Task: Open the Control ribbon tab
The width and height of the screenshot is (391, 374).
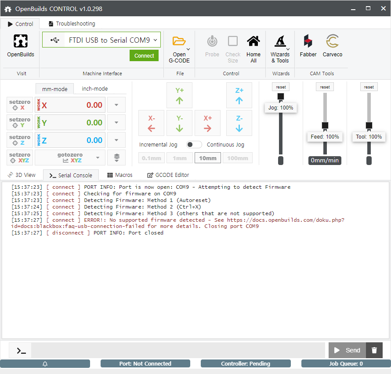Action: coord(20,24)
